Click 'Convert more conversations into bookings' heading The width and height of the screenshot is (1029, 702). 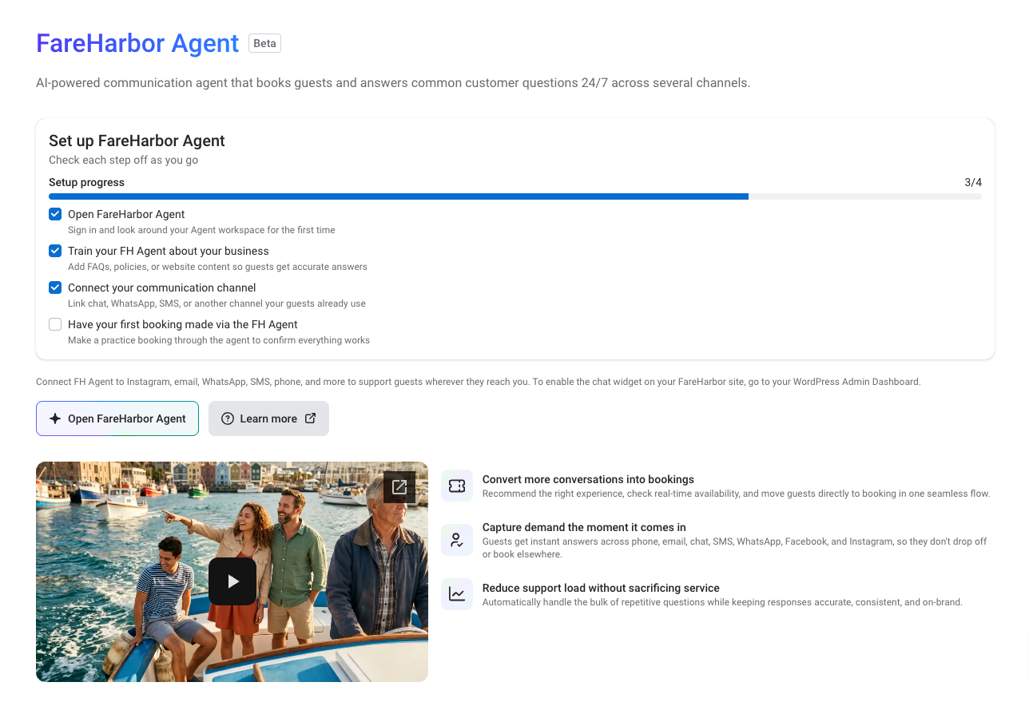coord(588,479)
